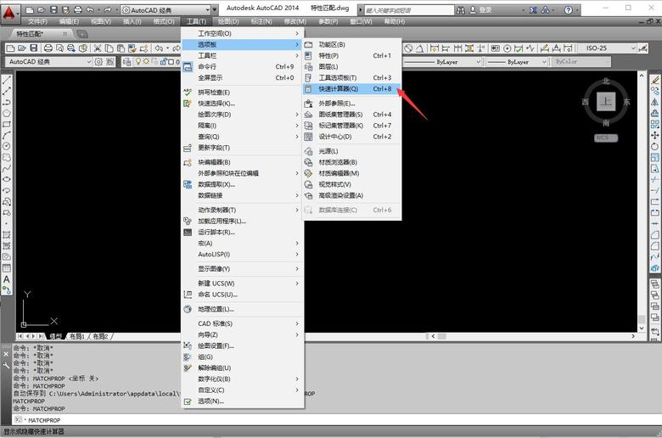Click the text tool A icon on left toolbar
Viewport: 662px width, 438px height.
tap(6, 279)
